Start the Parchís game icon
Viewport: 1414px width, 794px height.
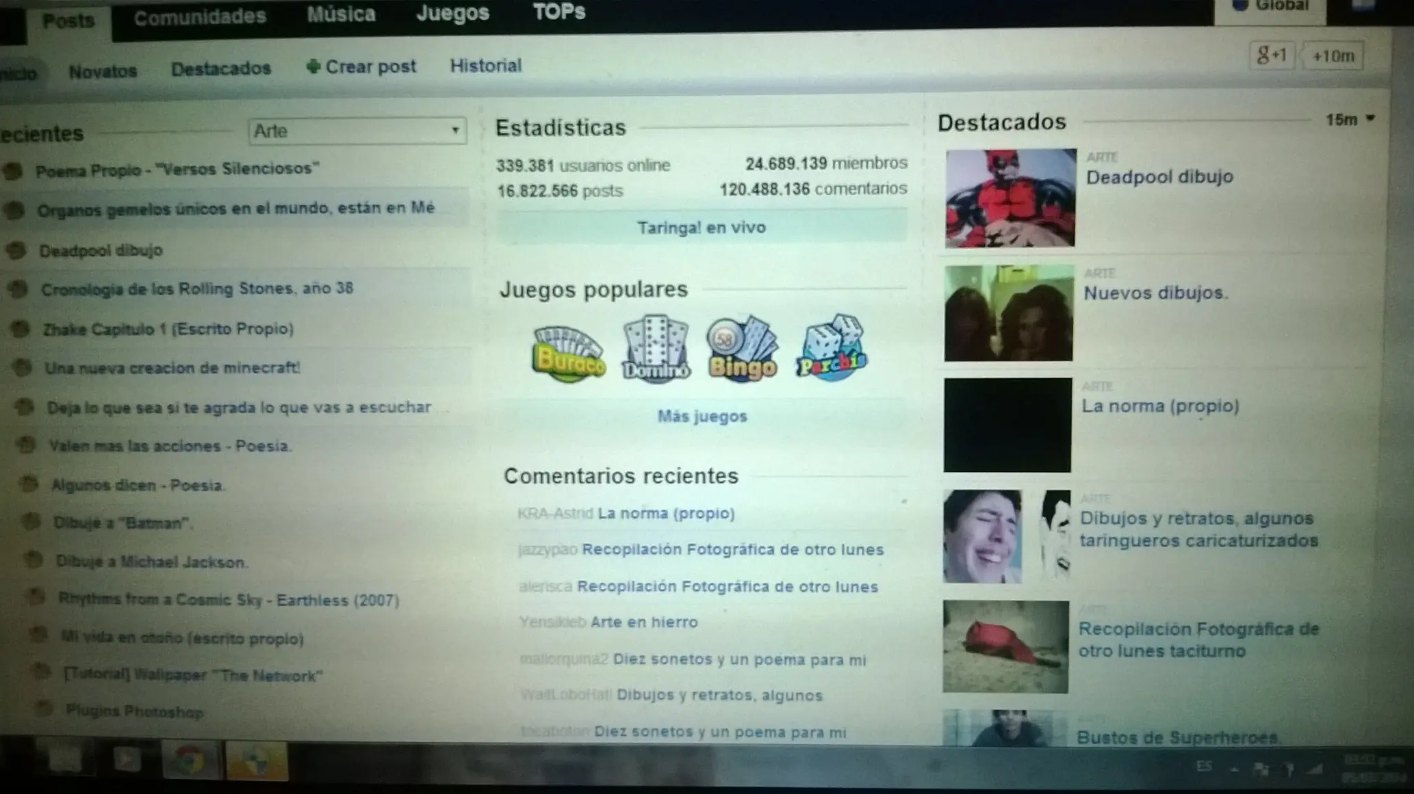831,347
